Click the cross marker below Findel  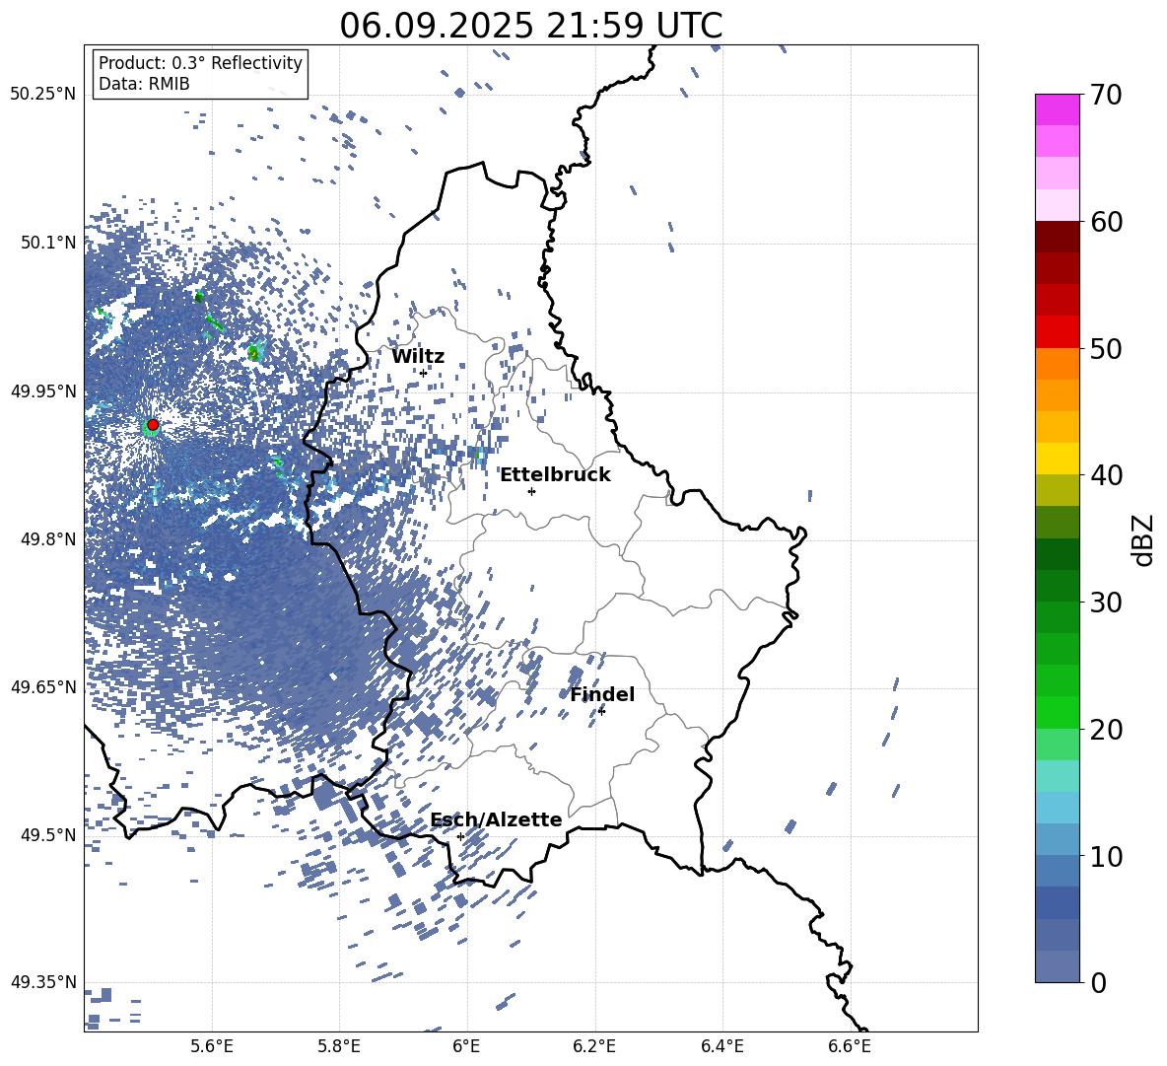click(601, 711)
